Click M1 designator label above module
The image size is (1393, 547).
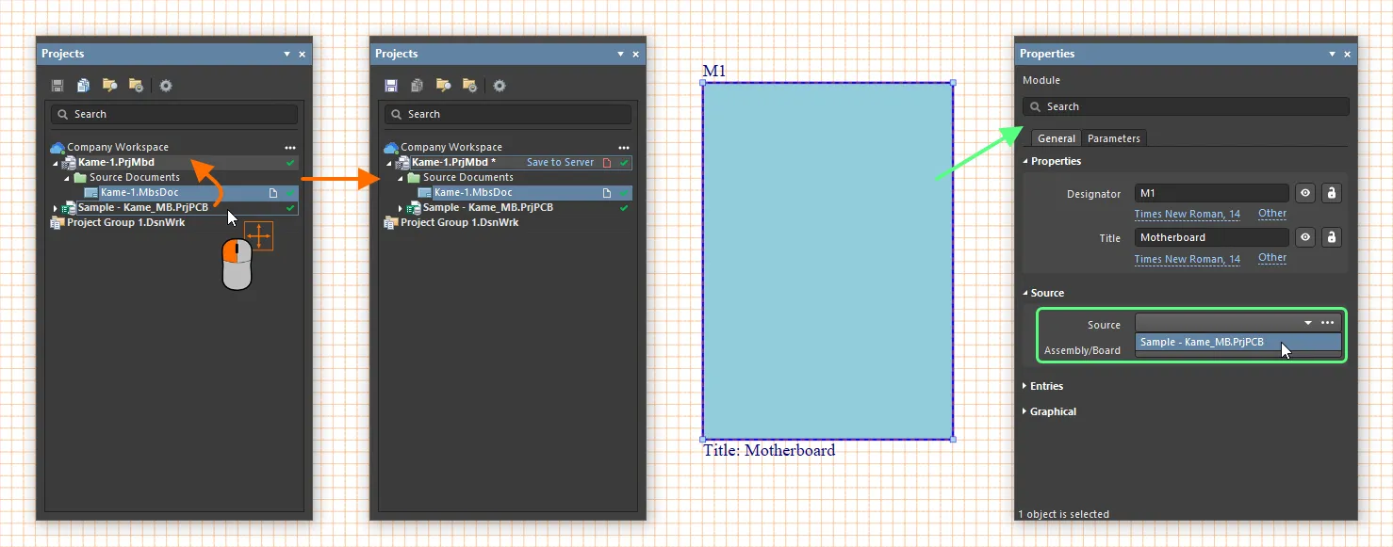tap(714, 72)
